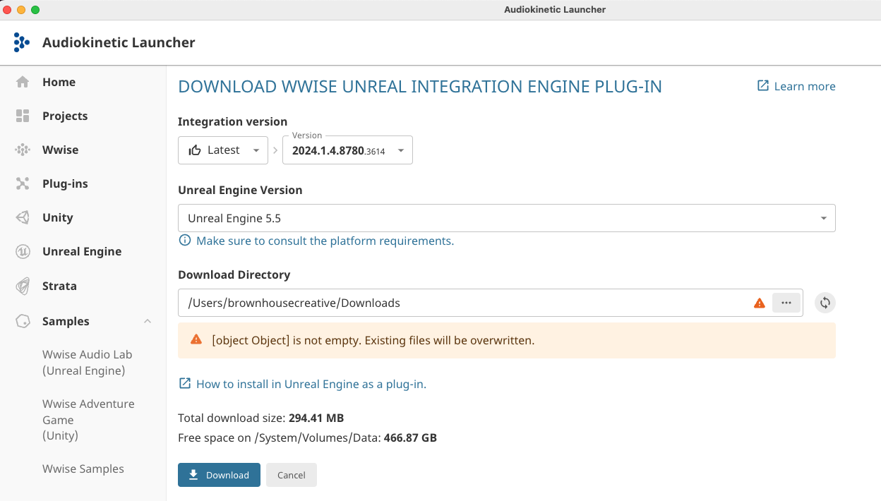Viewport: 881px width, 501px height.
Task: Open the Plug-ins page
Action: point(65,183)
